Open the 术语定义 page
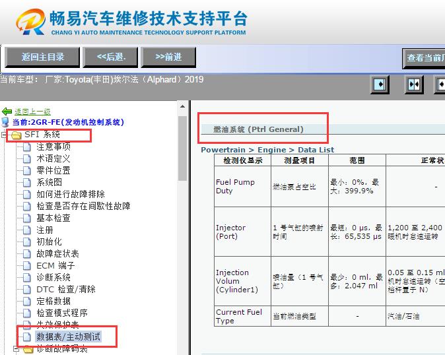Viewport: 445px width, 355px height. click(x=53, y=158)
